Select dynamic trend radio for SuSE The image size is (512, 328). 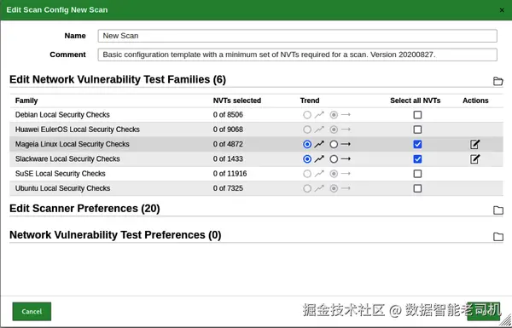coord(307,174)
